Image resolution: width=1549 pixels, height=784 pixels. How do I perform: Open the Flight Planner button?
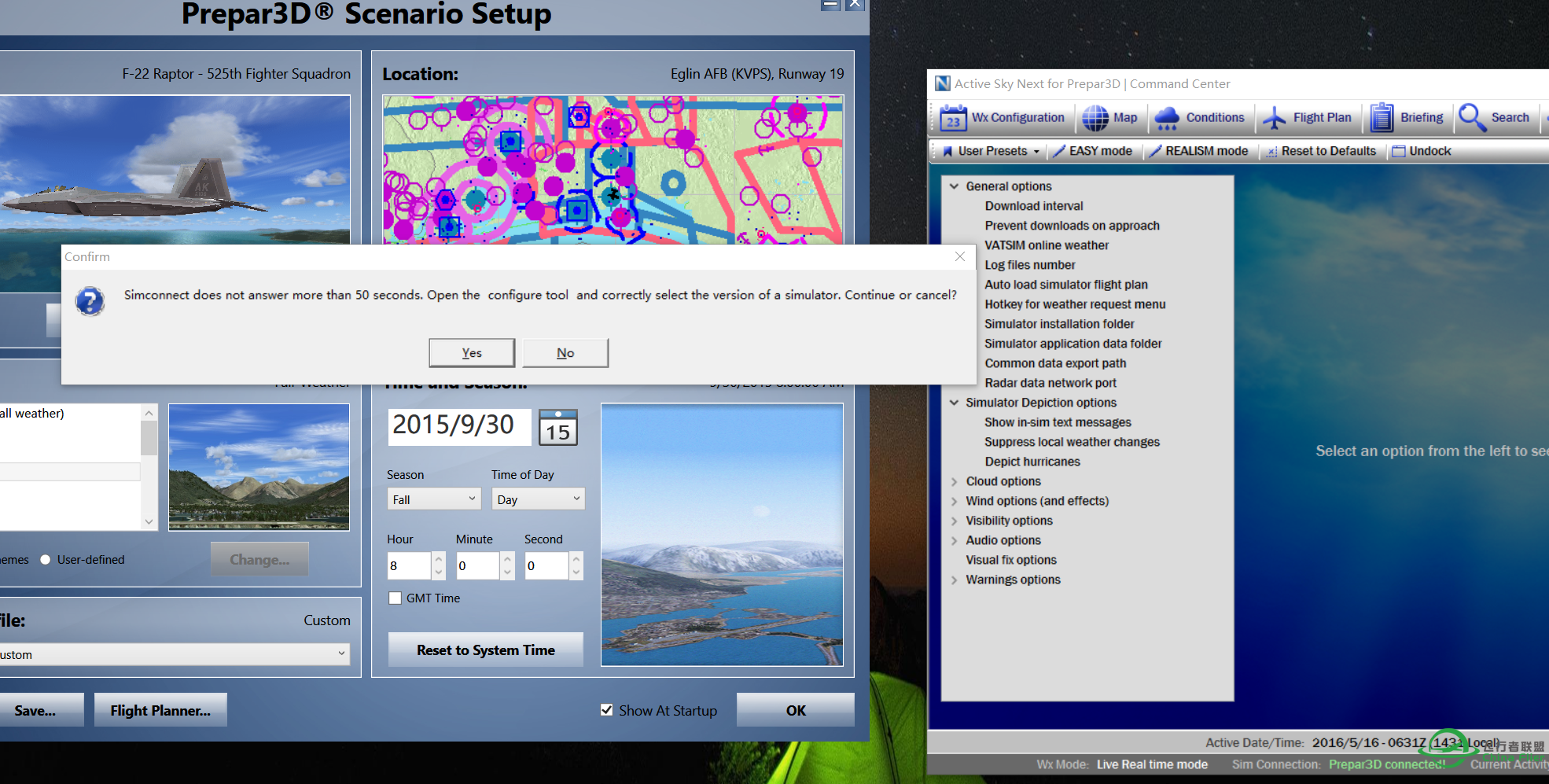pyautogui.click(x=160, y=710)
